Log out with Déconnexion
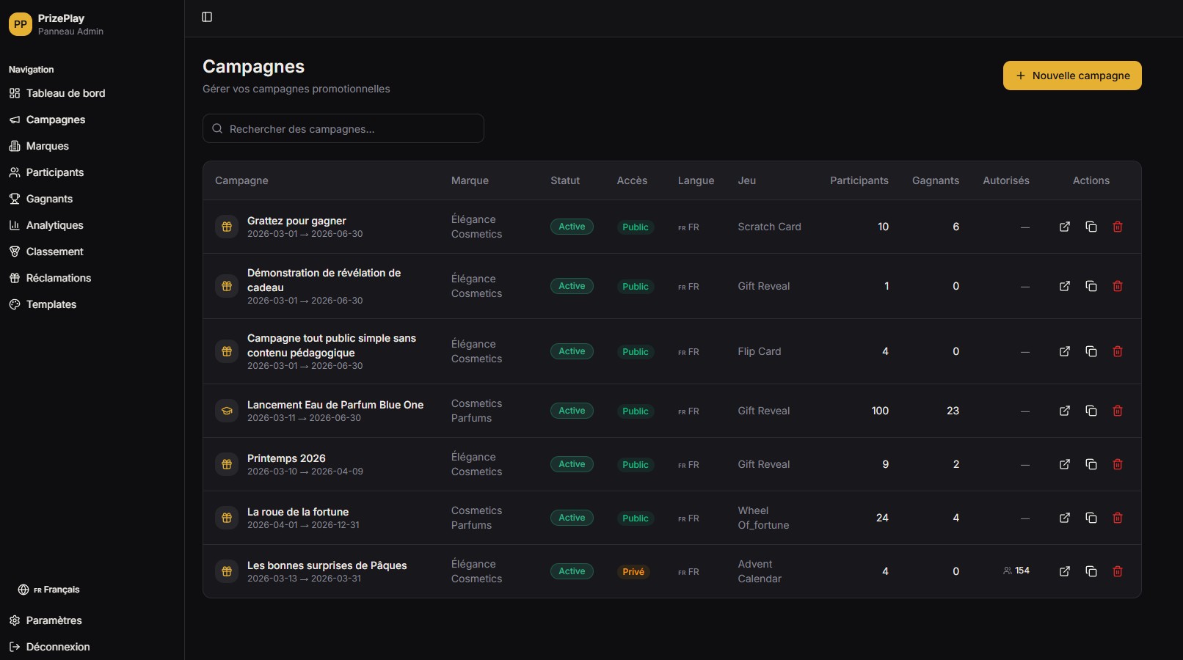 57,647
